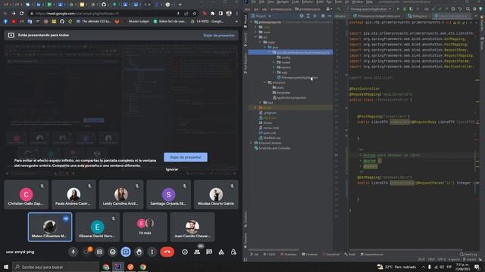The height and width of the screenshot is (272, 485).
Task: Expand the service folder in tree
Action: [274, 67]
